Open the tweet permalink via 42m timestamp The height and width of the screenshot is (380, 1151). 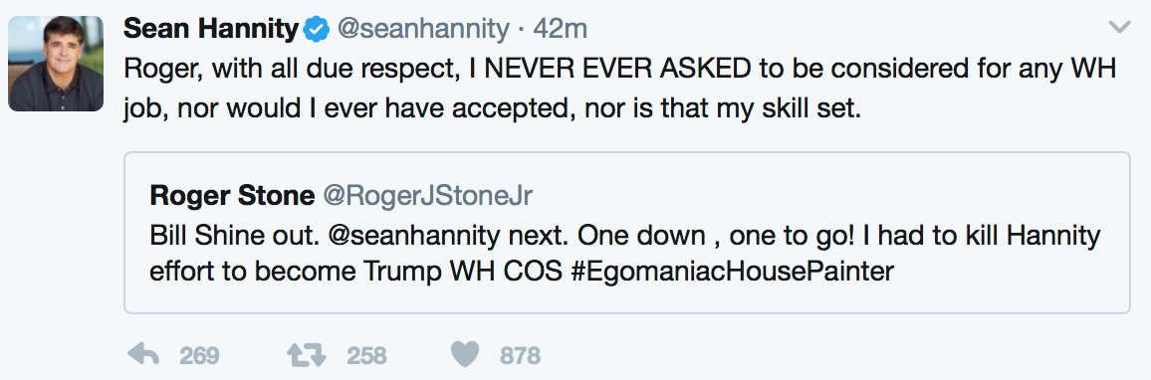[x=561, y=29]
